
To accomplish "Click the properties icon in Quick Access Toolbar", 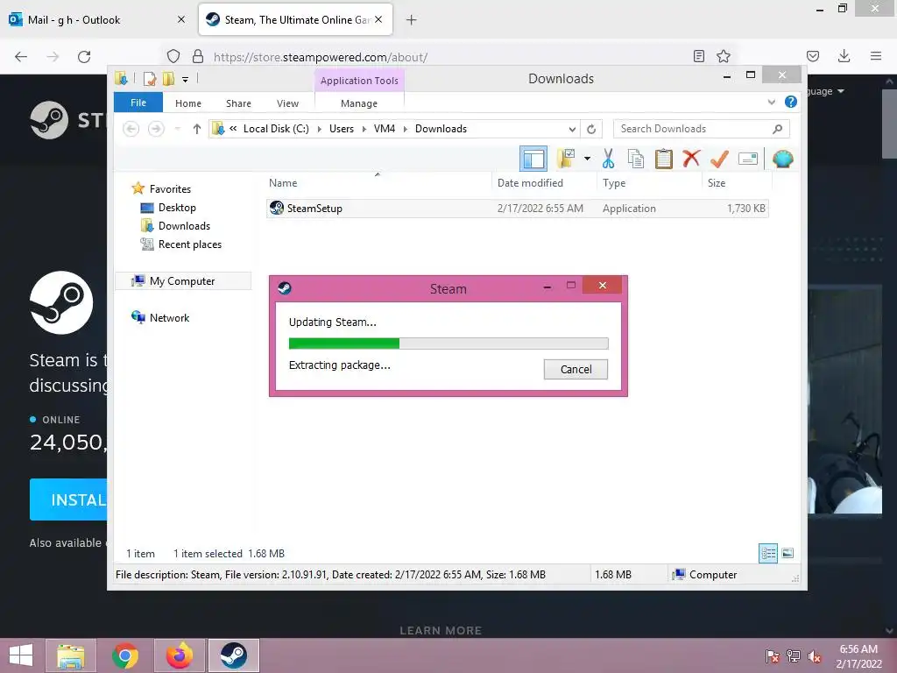I will pos(150,79).
